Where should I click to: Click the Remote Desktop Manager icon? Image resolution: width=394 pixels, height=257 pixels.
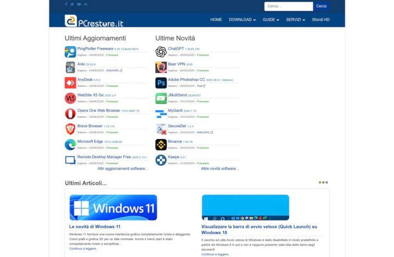point(71,160)
